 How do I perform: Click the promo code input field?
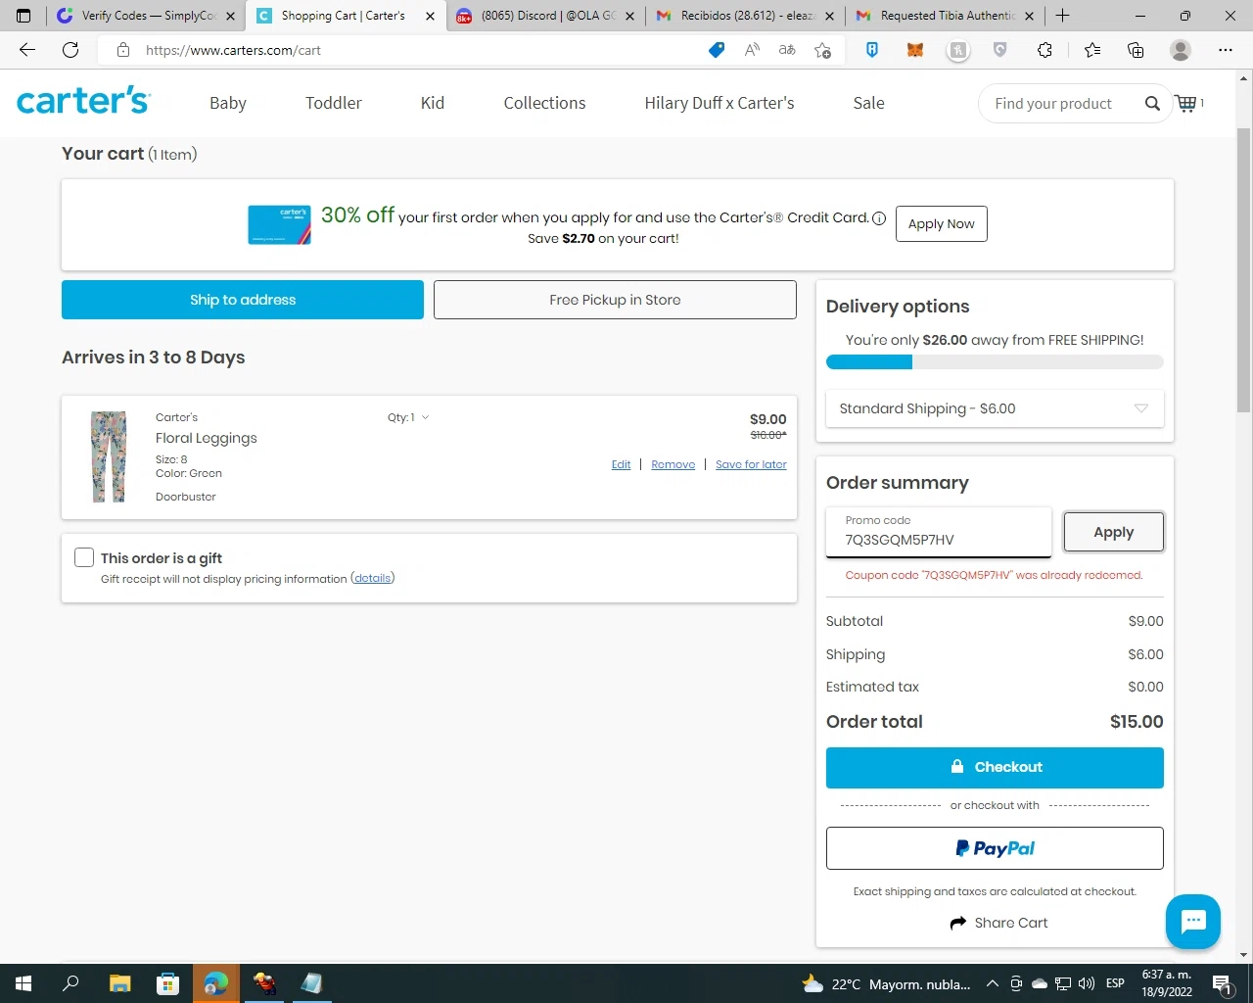pos(939,532)
